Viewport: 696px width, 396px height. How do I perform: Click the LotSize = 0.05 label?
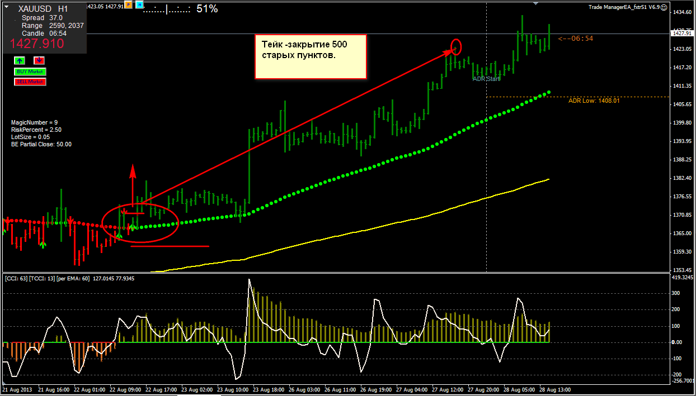pos(30,137)
